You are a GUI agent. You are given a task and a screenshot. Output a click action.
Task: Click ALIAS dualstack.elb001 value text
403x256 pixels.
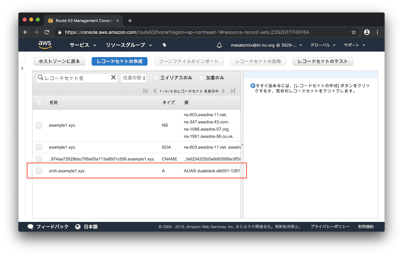[x=212, y=171]
